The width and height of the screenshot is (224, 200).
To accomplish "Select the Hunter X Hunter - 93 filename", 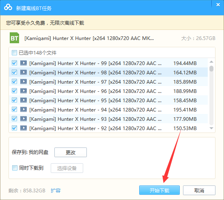I will pos(95,119).
